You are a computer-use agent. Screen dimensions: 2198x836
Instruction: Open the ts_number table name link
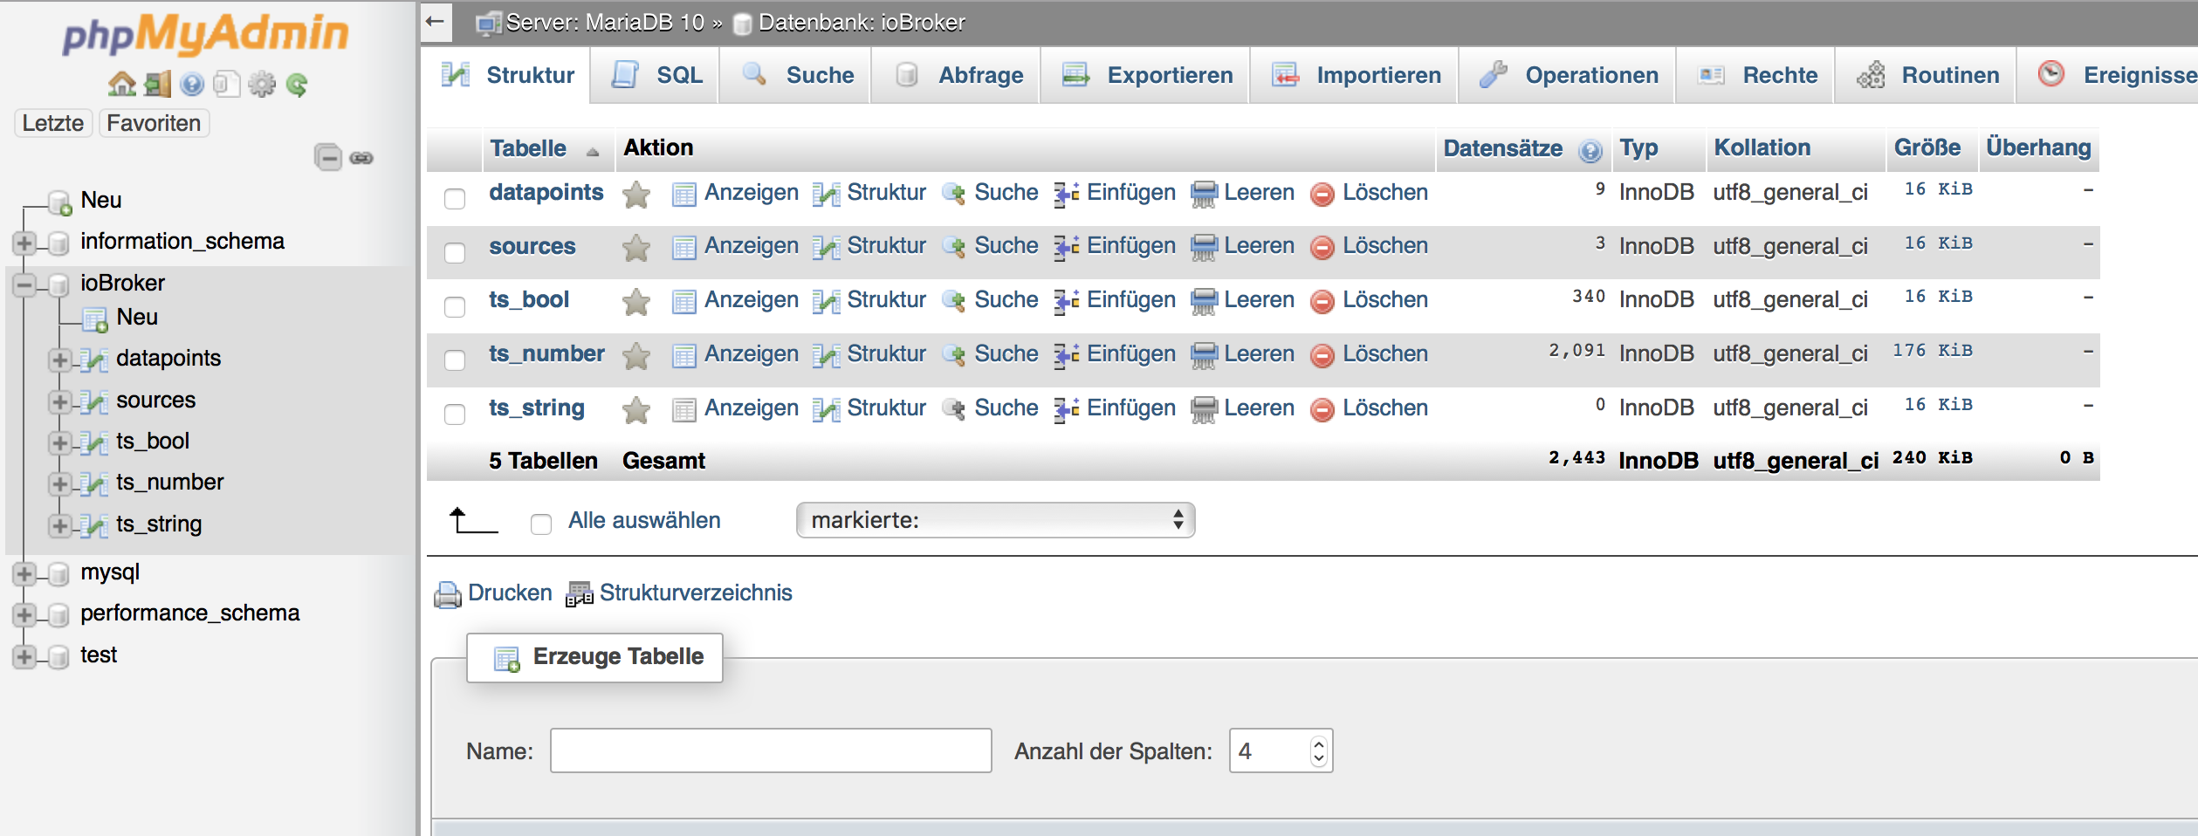click(x=546, y=353)
